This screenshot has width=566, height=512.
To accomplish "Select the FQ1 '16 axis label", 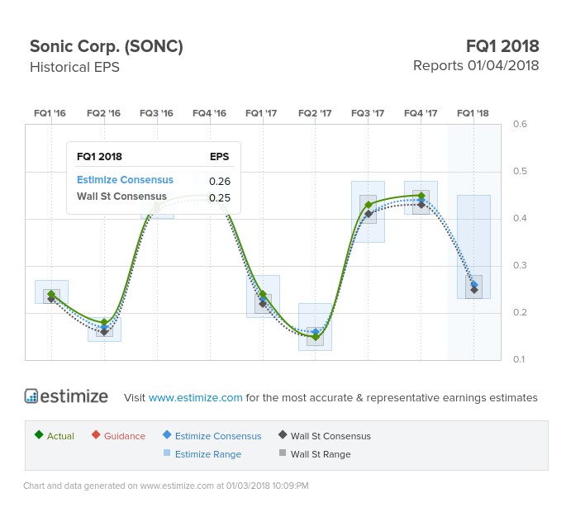I will pyautogui.click(x=50, y=113).
